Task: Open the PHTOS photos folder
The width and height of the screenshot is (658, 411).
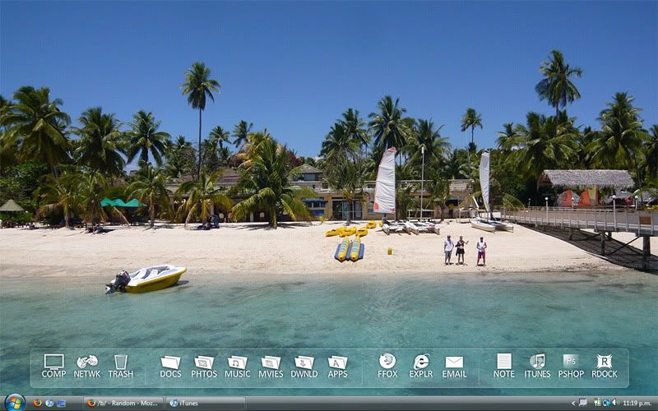Action: point(204,363)
